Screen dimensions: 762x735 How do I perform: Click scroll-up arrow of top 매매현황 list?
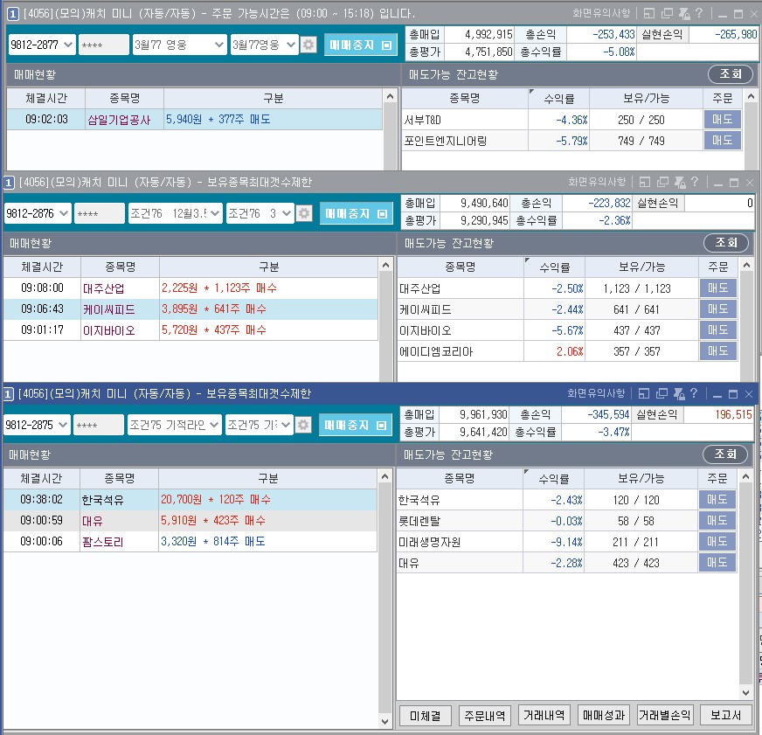click(390, 96)
